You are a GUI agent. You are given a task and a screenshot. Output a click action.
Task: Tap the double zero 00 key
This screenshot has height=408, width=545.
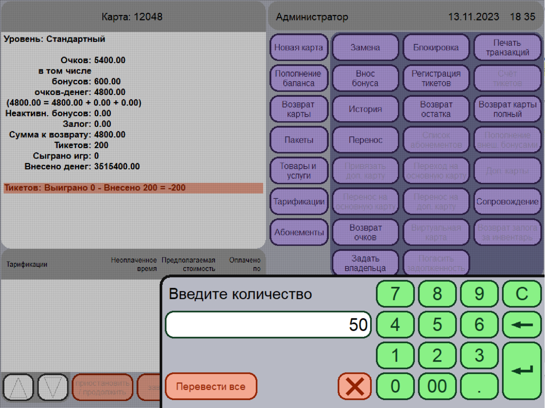pos(437,386)
